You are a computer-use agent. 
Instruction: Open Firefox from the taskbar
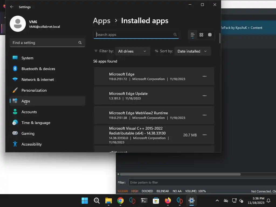click(168, 201)
